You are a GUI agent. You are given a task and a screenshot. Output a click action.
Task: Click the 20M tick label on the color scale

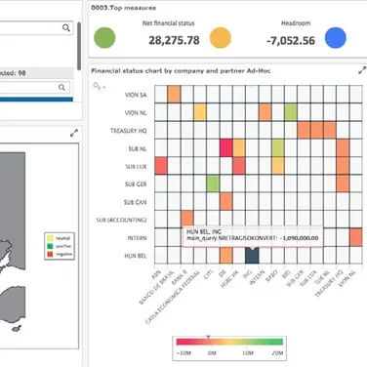pos(277,353)
